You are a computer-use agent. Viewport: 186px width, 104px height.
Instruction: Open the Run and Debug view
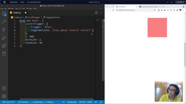coord(4,38)
